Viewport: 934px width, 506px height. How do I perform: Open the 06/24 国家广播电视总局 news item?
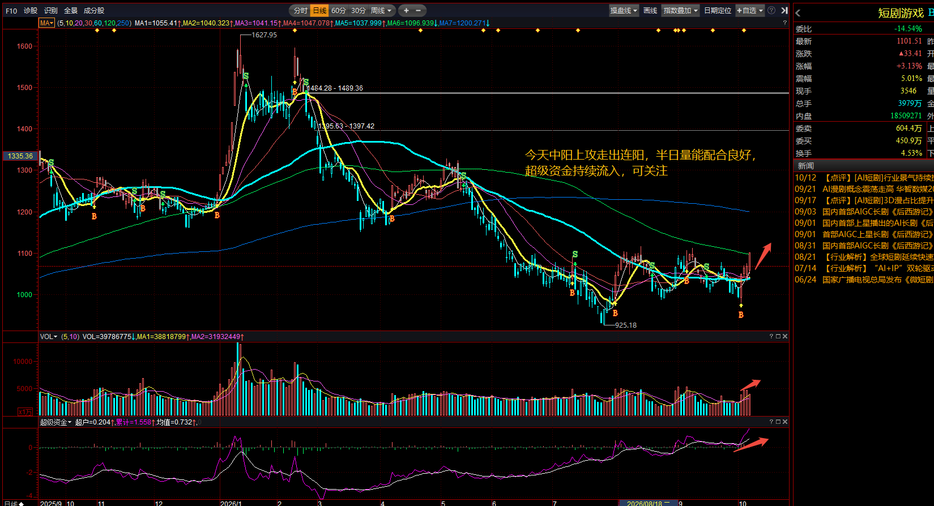pos(864,280)
